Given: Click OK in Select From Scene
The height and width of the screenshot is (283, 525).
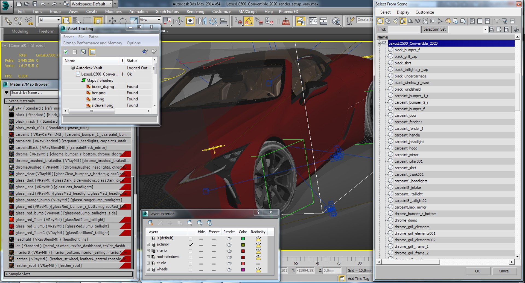Looking at the screenshot, I should pyautogui.click(x=477, y=271).
